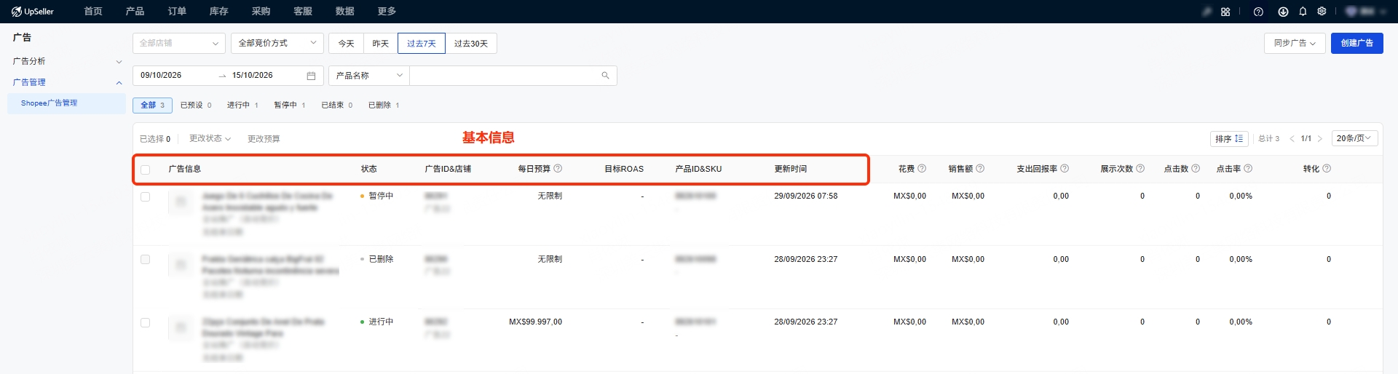The width and height of the screenshot is (1398, 374).
Task: Switch to the 已预设 status tab
Action: [x=196, y=106]
